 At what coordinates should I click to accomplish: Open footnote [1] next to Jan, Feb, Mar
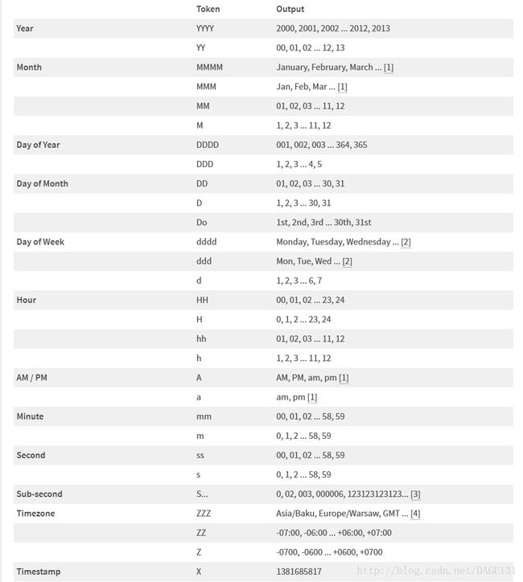tap(342, 87)
